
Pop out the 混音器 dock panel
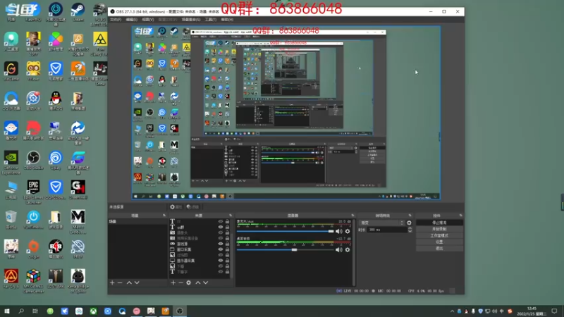pos(353,216)
